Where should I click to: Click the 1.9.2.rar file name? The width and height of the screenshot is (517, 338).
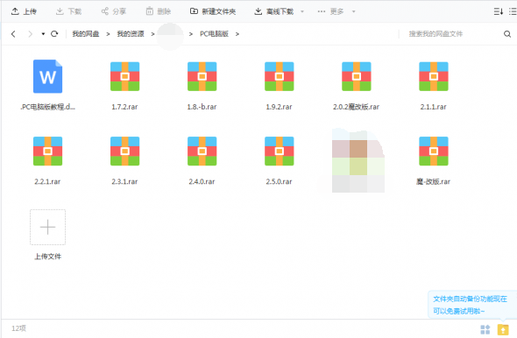[279, 107]
